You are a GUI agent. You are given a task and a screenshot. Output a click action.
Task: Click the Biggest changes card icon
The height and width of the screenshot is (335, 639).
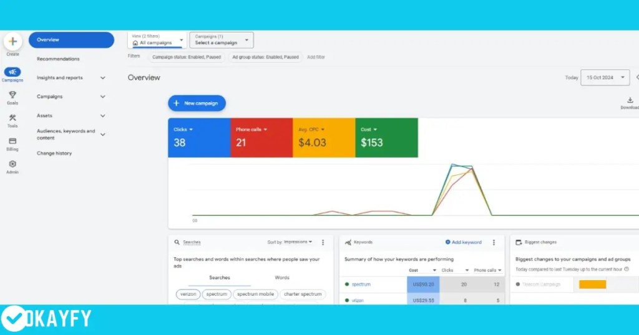[519, 242]
